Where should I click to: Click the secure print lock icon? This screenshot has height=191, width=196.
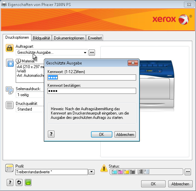(9, 48)
